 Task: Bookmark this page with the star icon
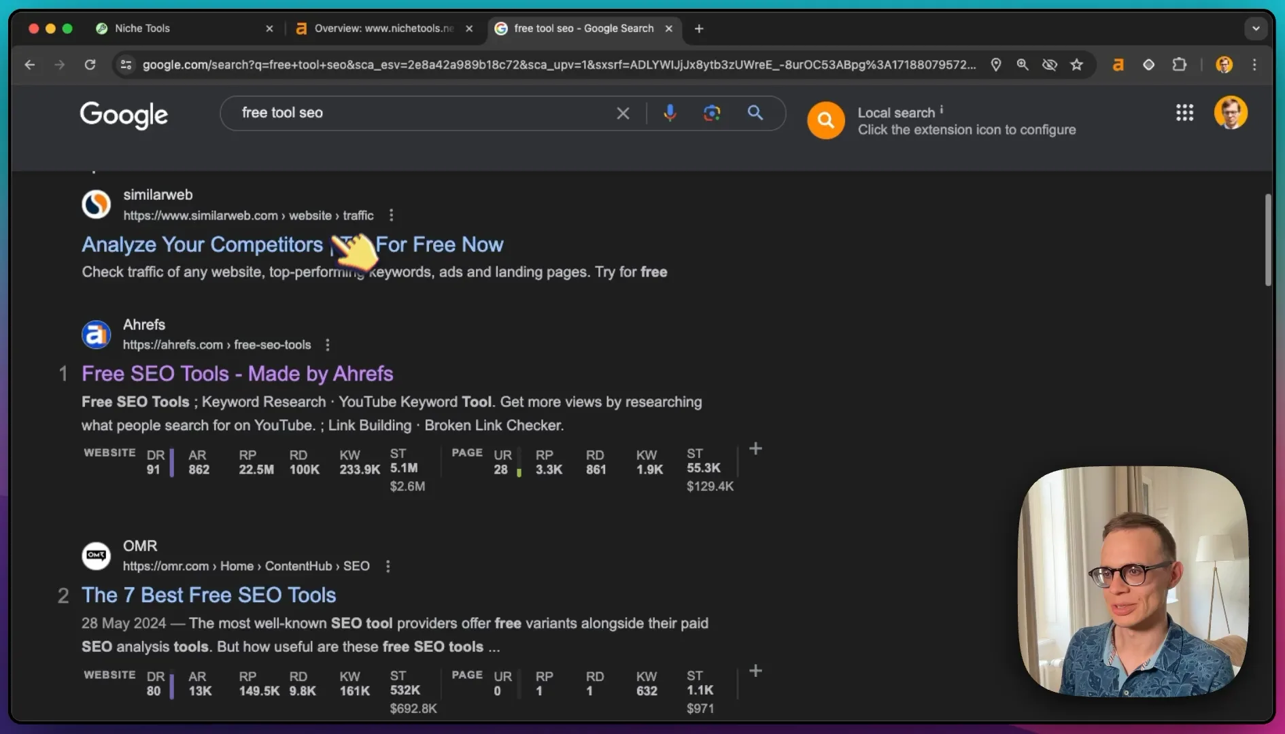[1076, 65]
